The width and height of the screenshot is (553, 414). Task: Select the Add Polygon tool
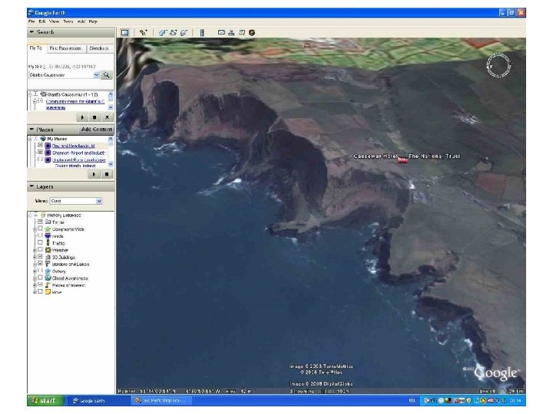(x=162, y=33)
